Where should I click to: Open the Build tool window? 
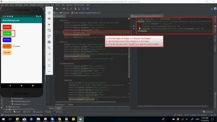(x=48, y=112)
